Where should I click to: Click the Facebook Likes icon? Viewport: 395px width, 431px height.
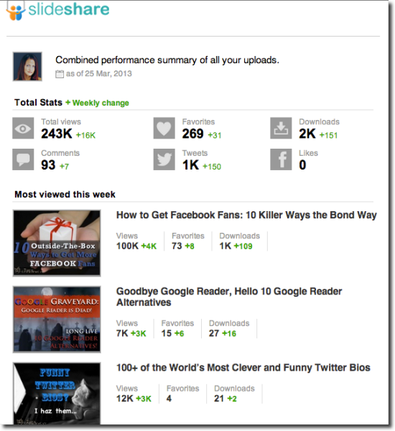[281, 159]
